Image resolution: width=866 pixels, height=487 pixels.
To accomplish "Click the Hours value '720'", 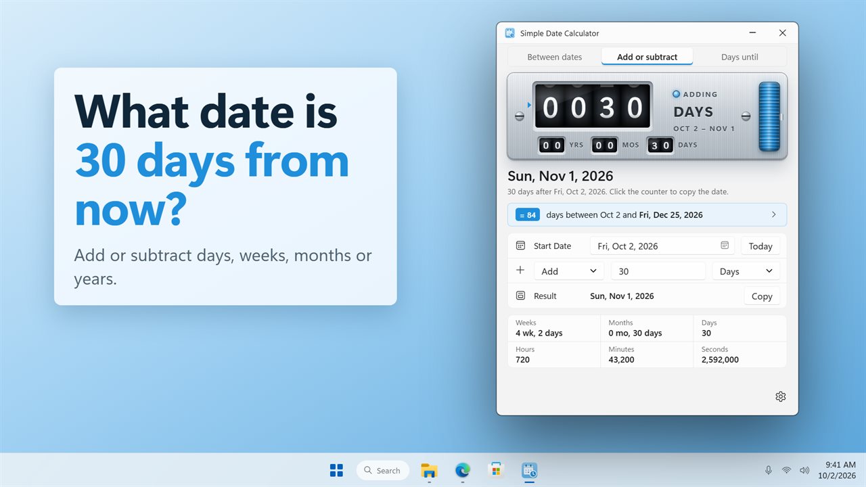I will [522, 360].
